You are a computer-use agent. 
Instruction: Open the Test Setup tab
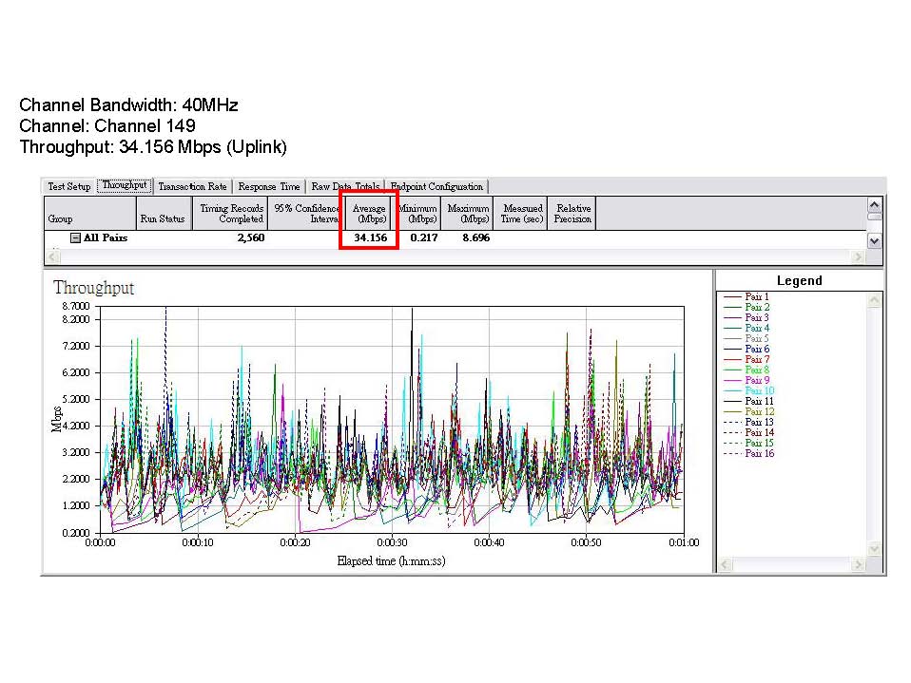coord(69,186)
